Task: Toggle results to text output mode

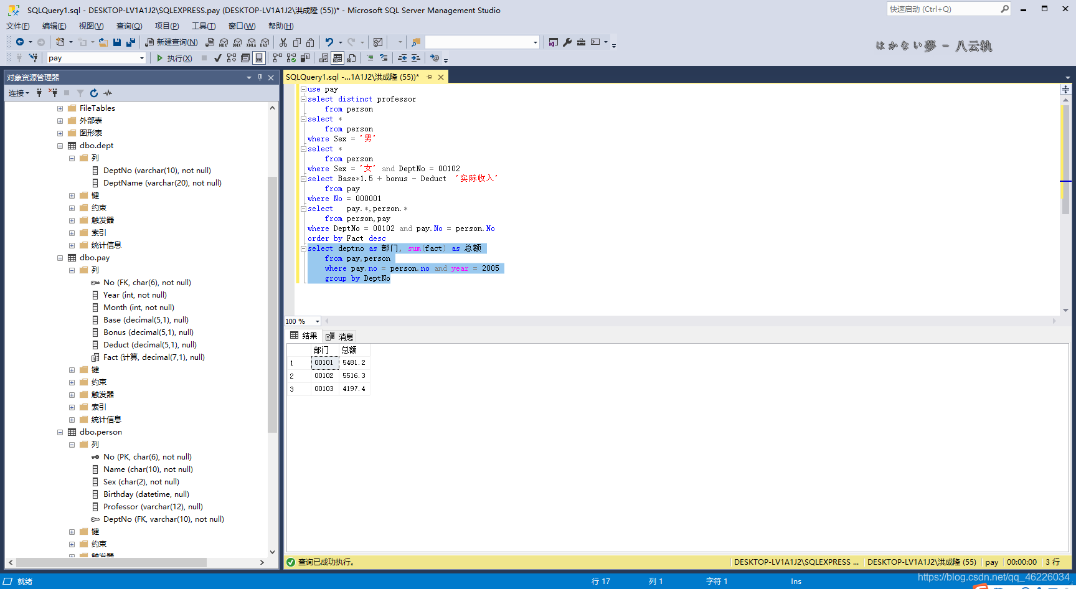Action: pos(324,58)
